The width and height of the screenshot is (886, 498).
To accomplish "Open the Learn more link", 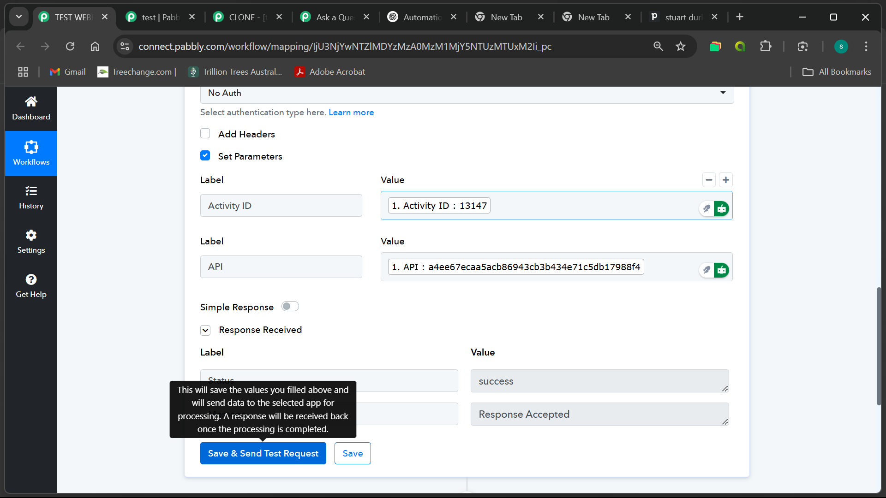I will coord(351,113).
